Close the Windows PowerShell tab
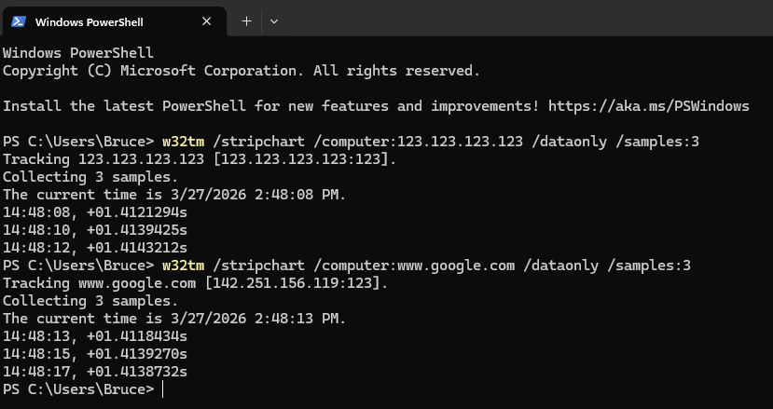Viewport: 773px width, 409px height. (x=206, y=20)
